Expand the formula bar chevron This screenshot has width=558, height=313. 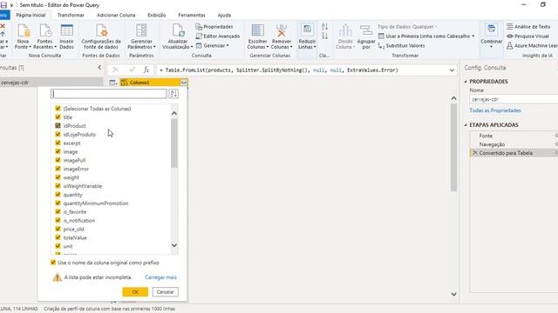[x=452, y=70]
